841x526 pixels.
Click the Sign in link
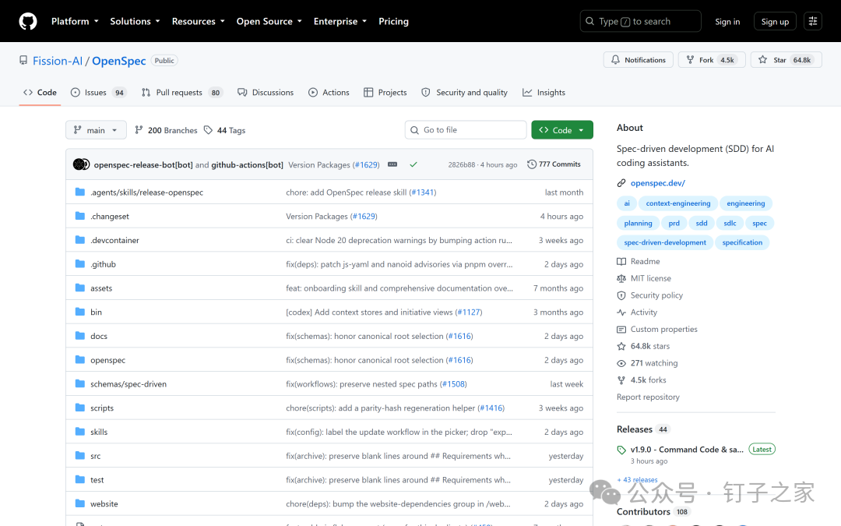(x=727, y=22)
